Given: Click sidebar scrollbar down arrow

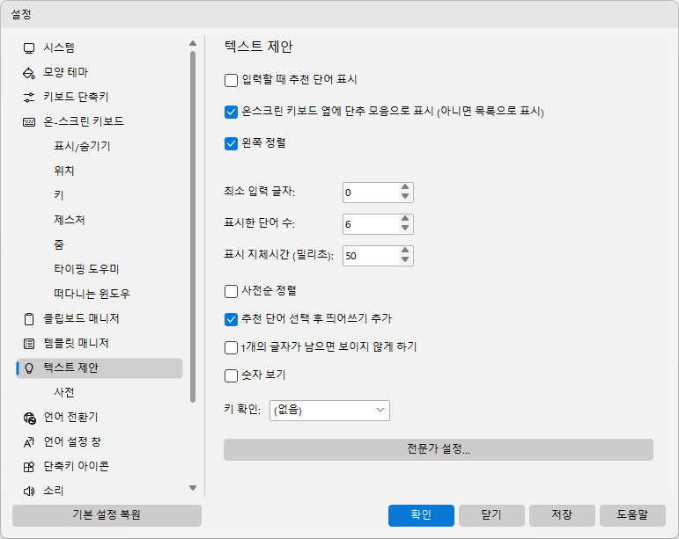Looking at the screenshot, I should pyautogui.click(x=193, y=488).
